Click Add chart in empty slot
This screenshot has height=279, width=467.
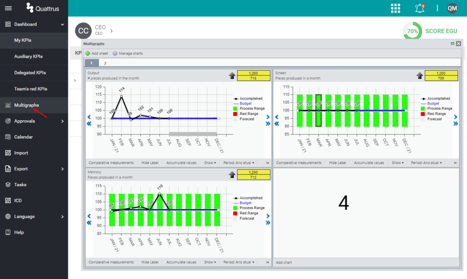[x=284, y=262]
